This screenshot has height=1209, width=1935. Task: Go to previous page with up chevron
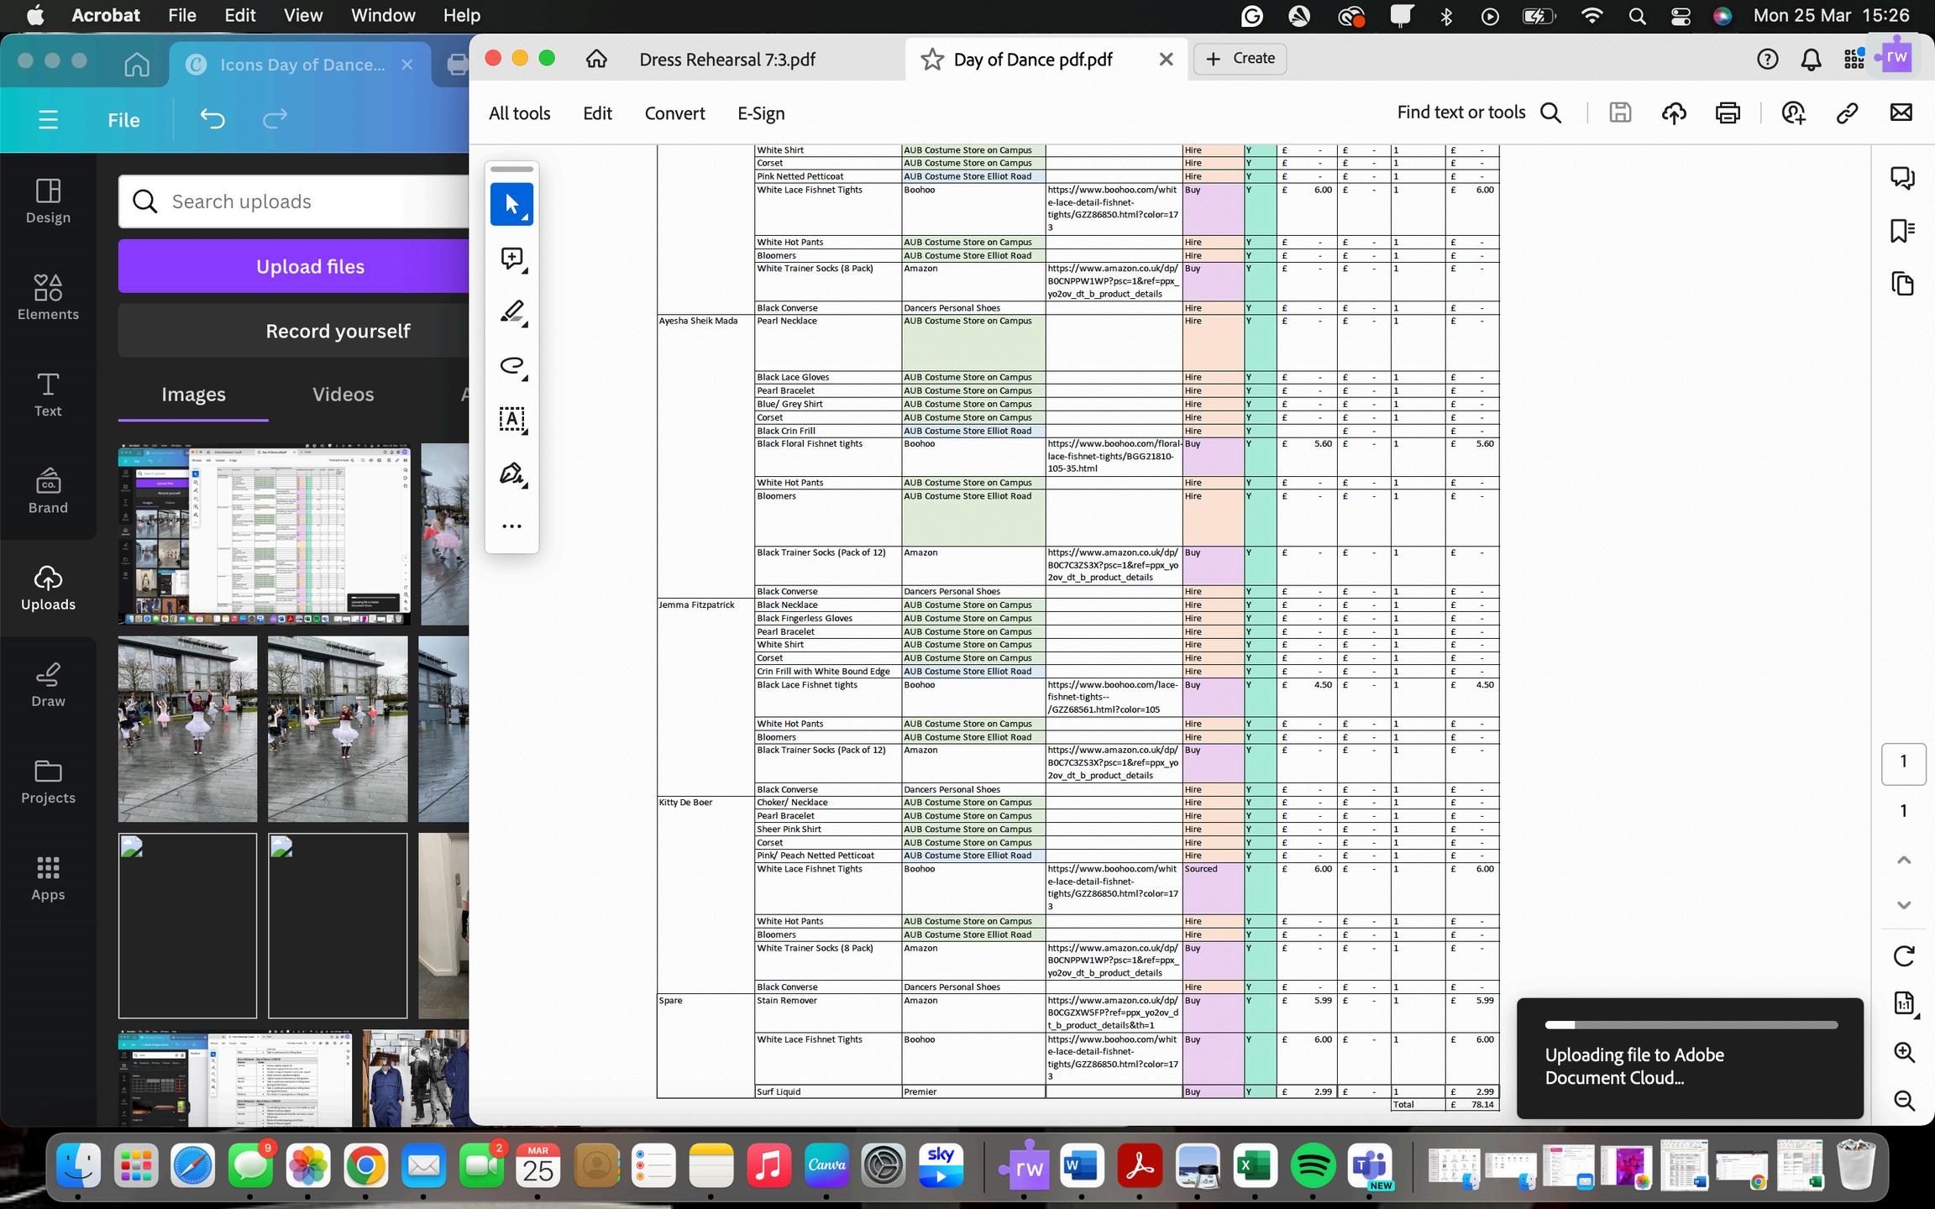point(1903,860)
